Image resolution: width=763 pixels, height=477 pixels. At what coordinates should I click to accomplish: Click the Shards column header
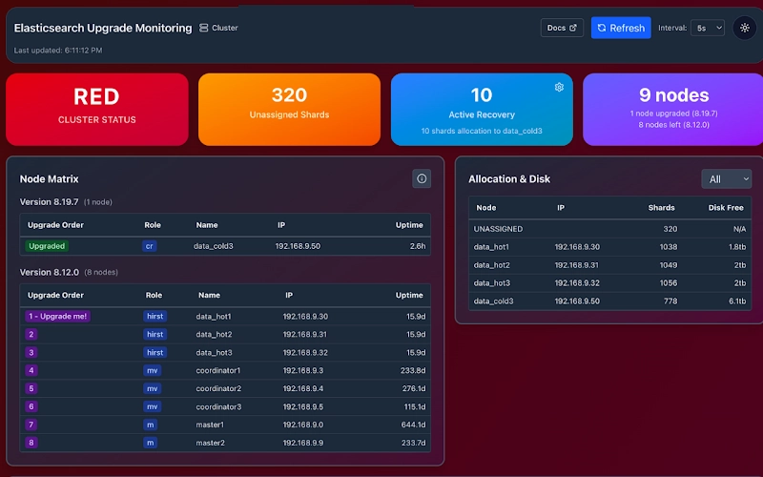661,207
